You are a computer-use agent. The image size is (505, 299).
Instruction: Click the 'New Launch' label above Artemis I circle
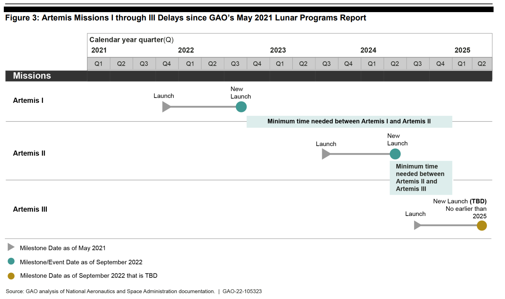pos(241,93)
